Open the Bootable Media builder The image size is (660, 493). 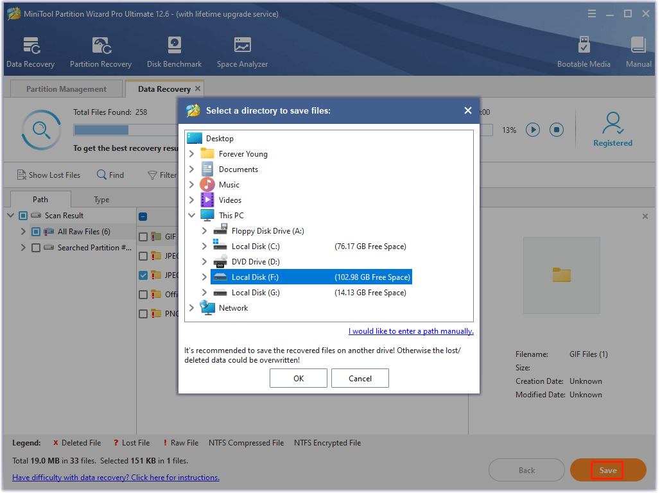584,52
